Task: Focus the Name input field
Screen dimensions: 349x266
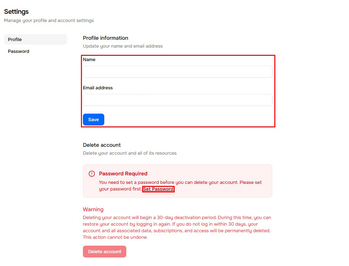Action: (x=177, y=72)
